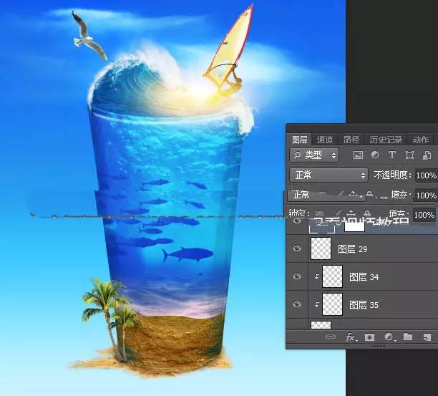Hide 图层 29 using eye icon
Screen dimensions: 438x396
[298, 248]
